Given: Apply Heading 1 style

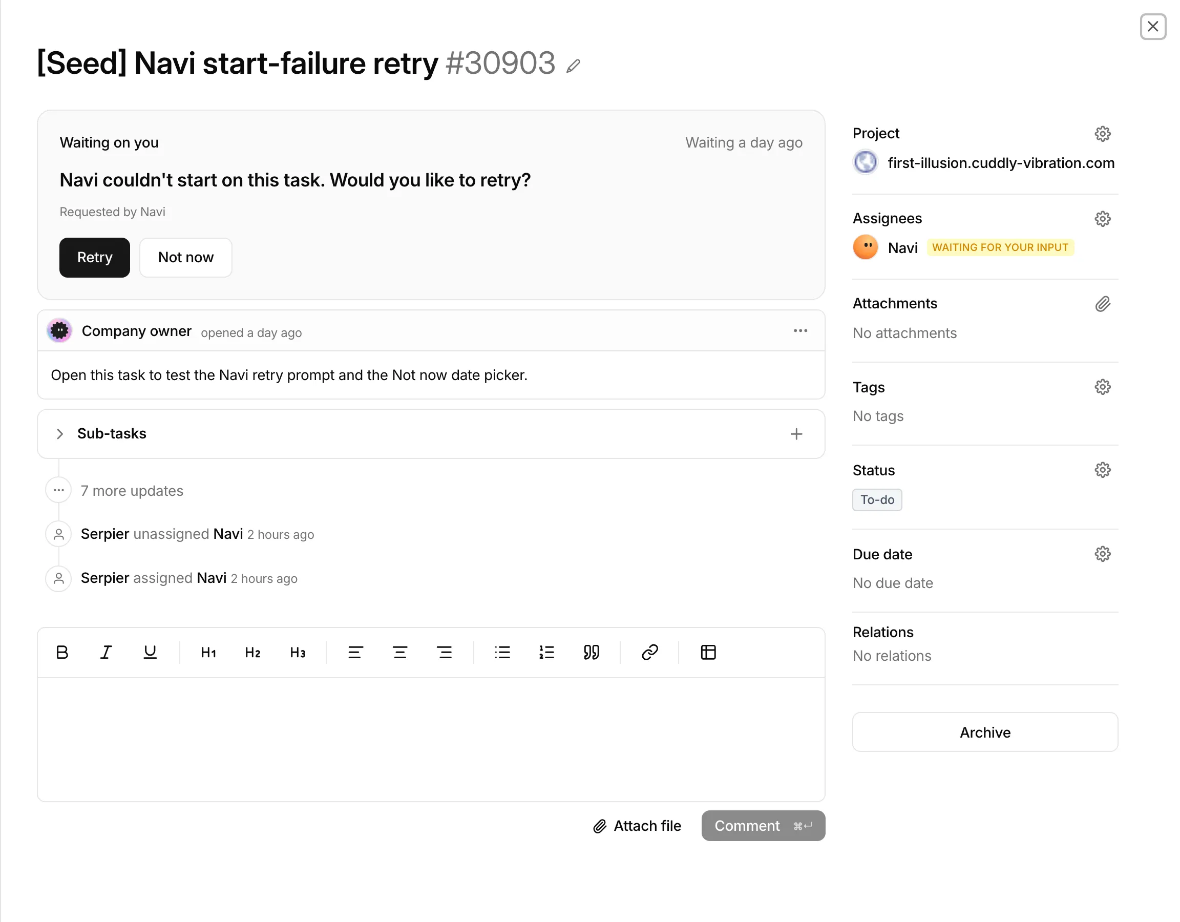Looking at the screenshot, I should tap(208, 653).
